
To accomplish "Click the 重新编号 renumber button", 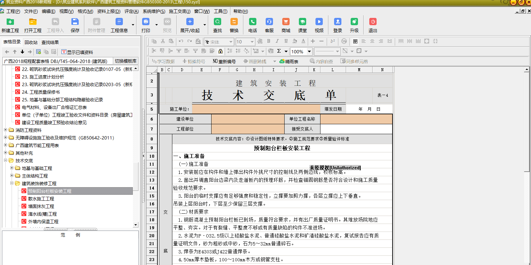I will pyautogui.click(x=224, y=62).
